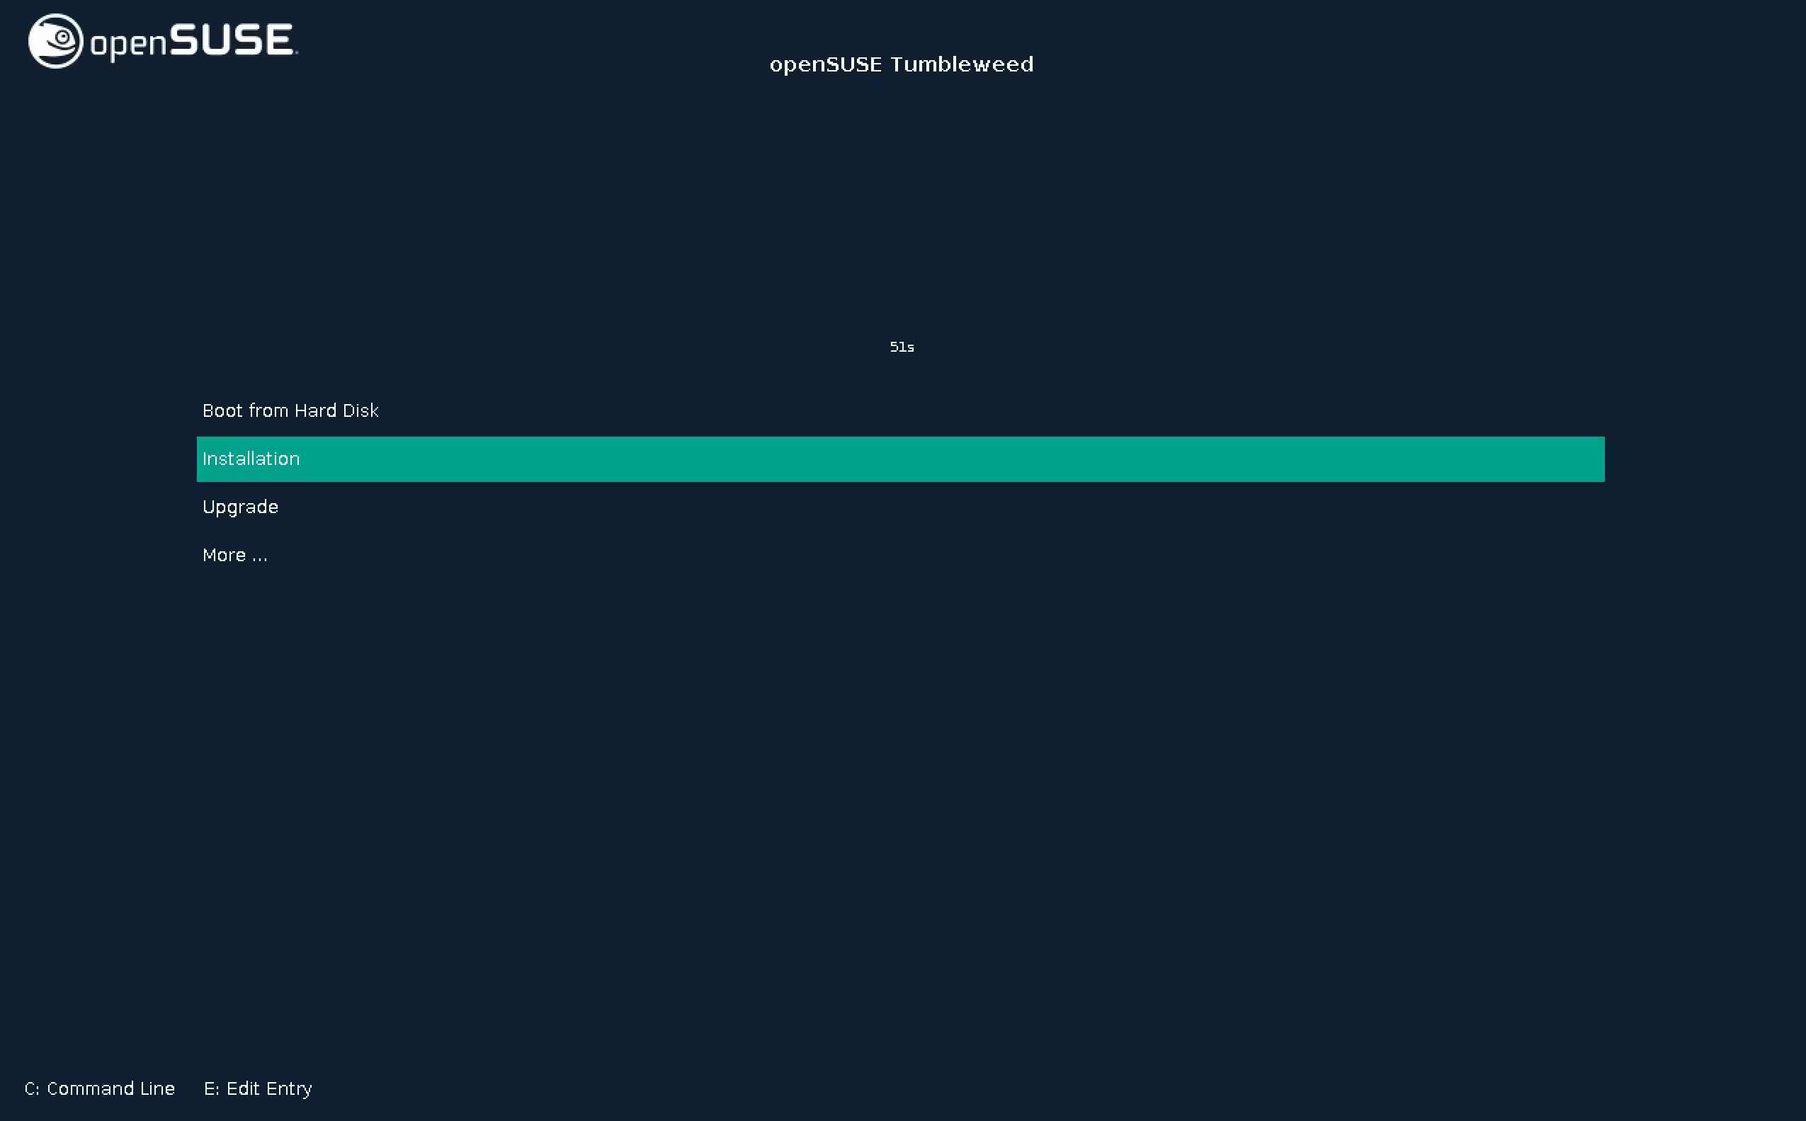Viewport: 1806px width, 1121px height.
Task: Click the openSUSE chameleon logo
Action: (55, 41)
